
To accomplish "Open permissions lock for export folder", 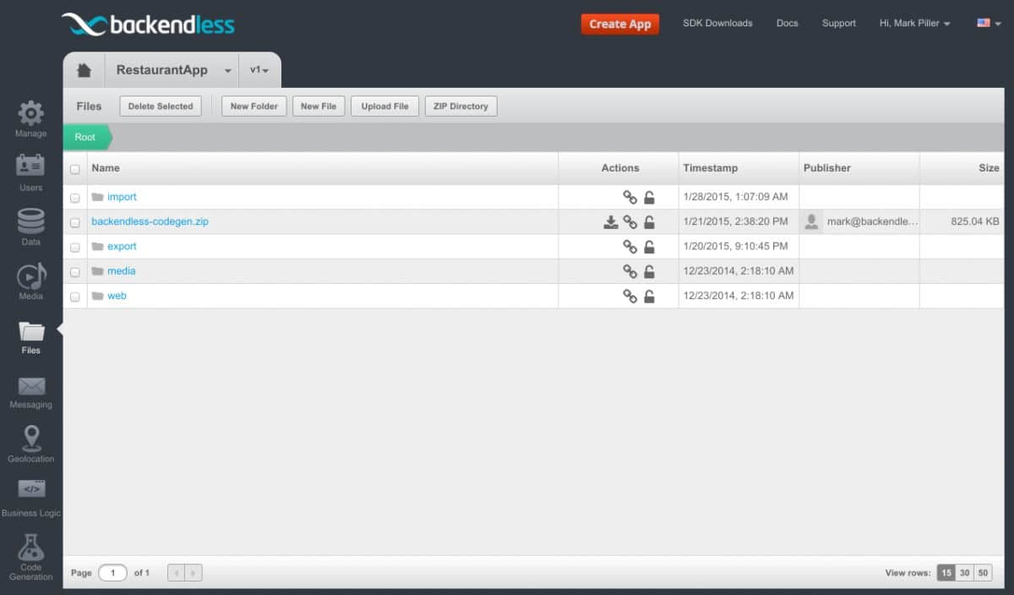I will [649, 247].
